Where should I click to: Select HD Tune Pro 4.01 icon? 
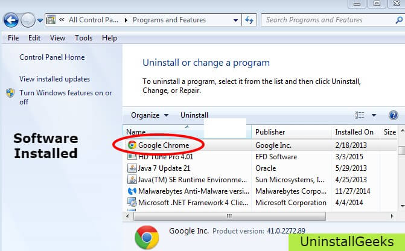tap(132, 156)
